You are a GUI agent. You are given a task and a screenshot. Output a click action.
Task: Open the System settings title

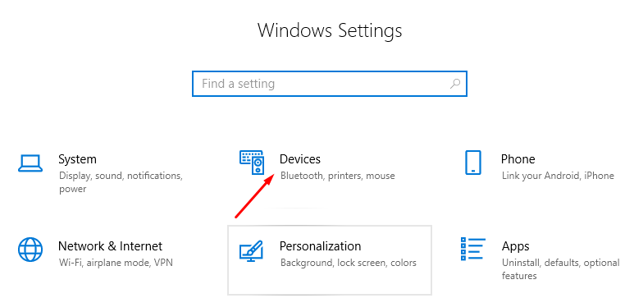pyautogui.click(x=77, y=159)
